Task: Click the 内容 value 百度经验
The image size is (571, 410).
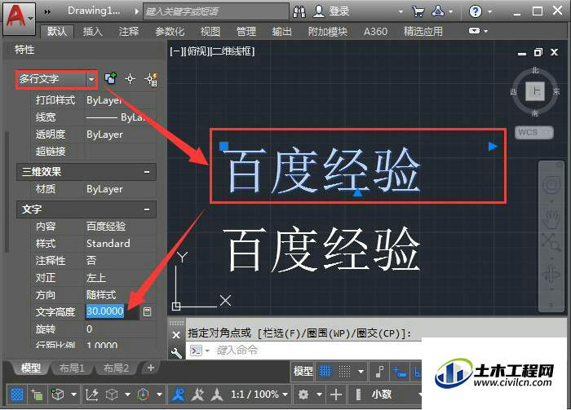Action: click(x=106, y=227)
